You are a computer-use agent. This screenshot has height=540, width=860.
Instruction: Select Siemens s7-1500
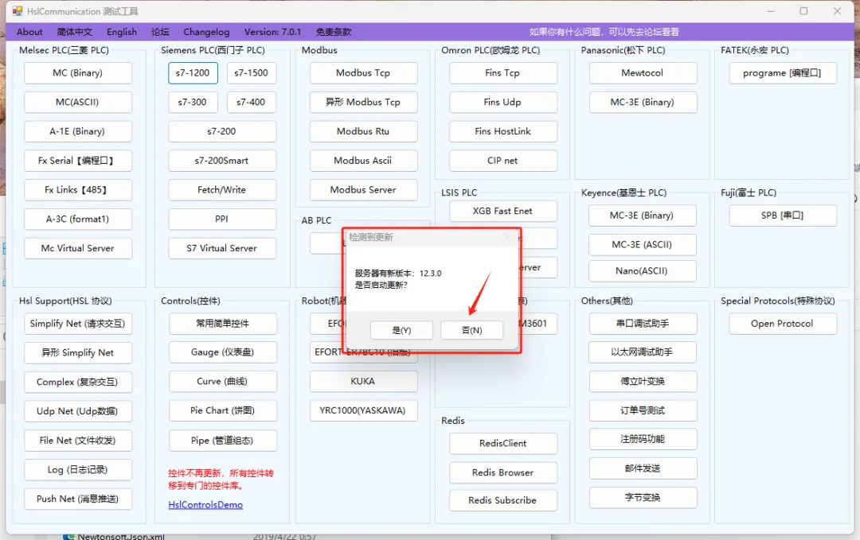[251, 73]
